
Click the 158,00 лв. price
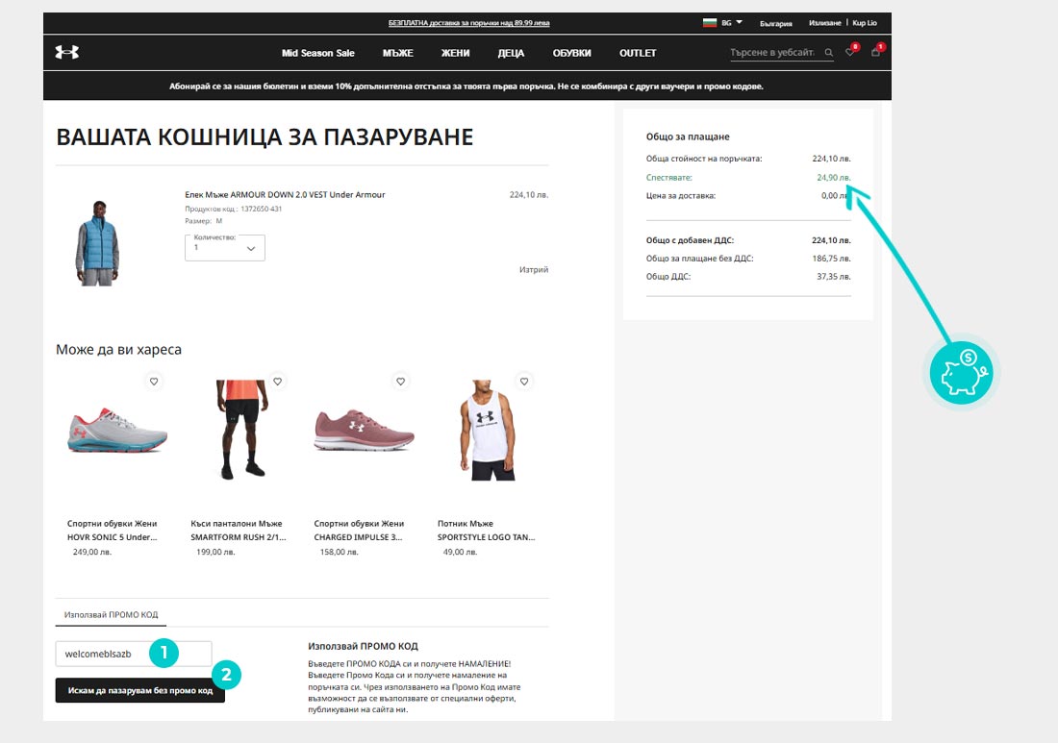(x=339, y=552)
